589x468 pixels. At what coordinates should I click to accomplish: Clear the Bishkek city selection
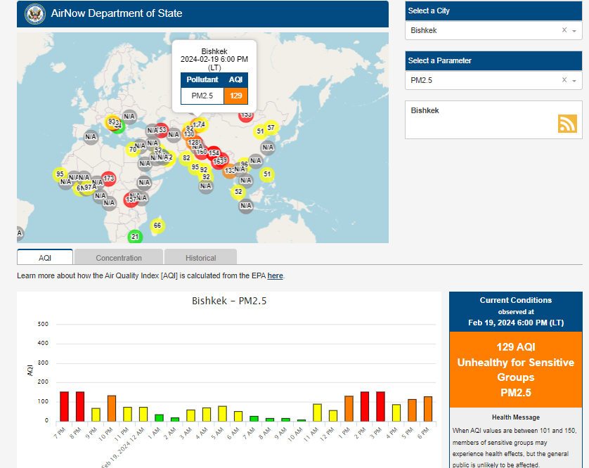click(x=564, y=30)
